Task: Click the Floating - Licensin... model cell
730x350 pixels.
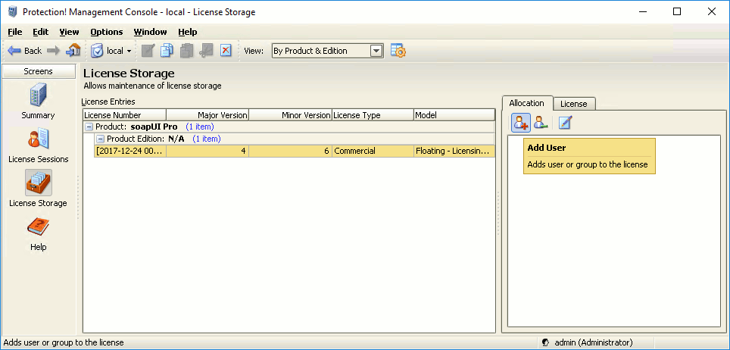Action: coord(454,151)
